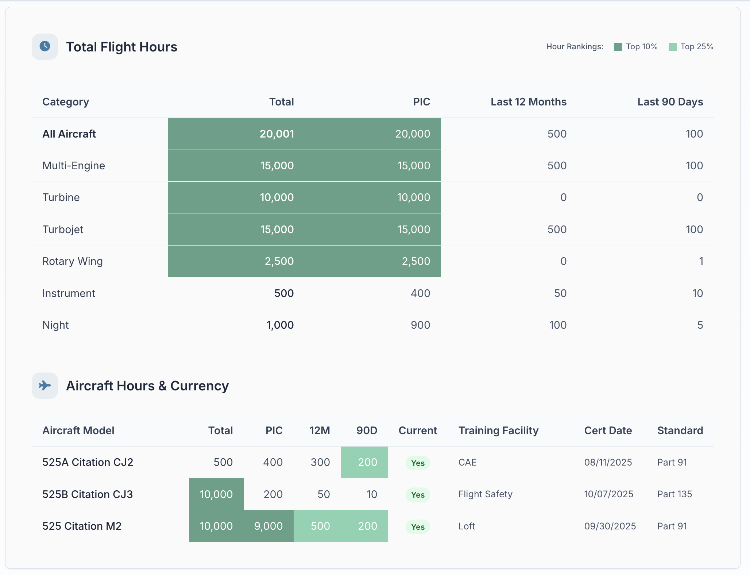Click the Aircraft Model column header
Image resolution: width=750 pixels, height=575 pixels.
[78, 431]
